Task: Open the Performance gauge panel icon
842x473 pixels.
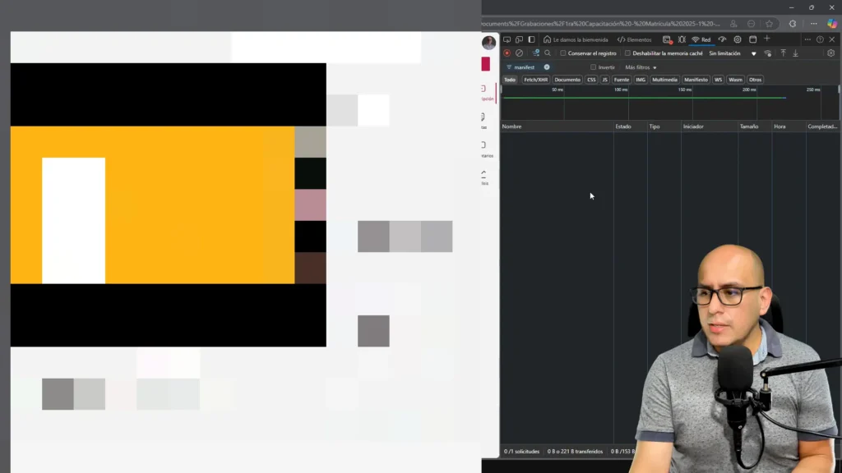Action: pyautogui.click(x=722, y=39)
